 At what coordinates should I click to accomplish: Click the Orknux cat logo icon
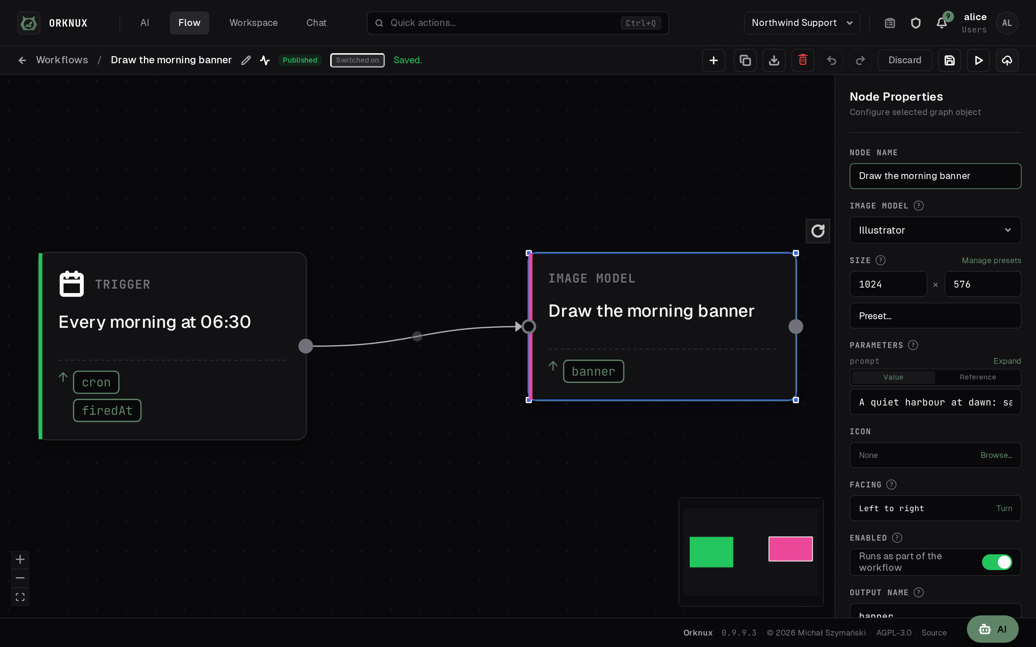pyautogui.click(x=29, y=23)
